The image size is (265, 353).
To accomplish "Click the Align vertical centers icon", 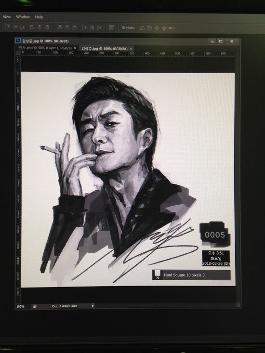I will click(15, 27).
